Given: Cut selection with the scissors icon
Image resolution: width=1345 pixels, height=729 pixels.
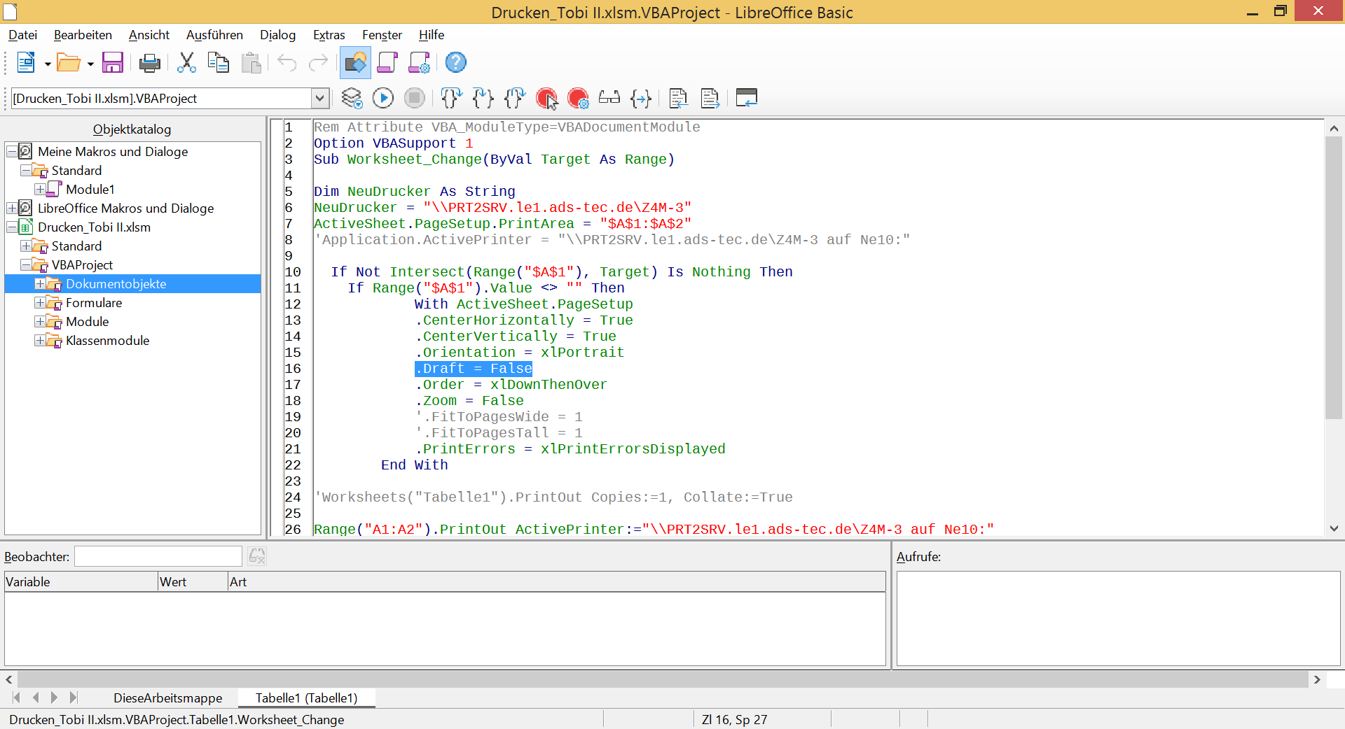Looking at the screenshot, I should [x=186, y=63].
